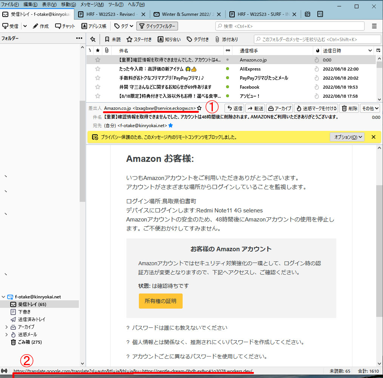Viewport: 383px width, 378px height.
Task: Sort by read status column header
Action: (x=228, y=51)
